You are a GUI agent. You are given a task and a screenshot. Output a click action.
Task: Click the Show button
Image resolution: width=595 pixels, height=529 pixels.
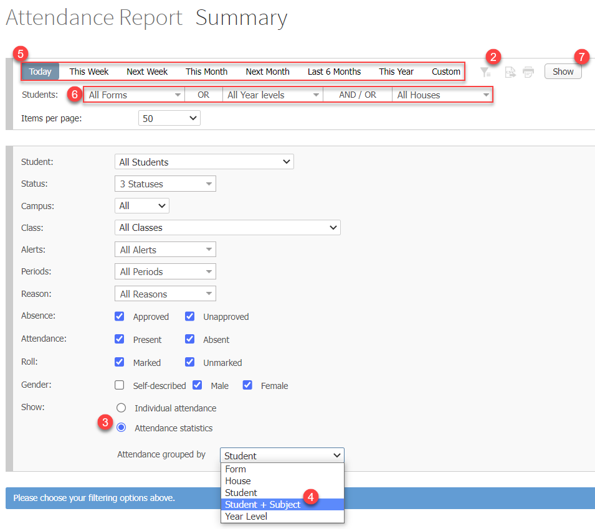(x=562, y=71)
